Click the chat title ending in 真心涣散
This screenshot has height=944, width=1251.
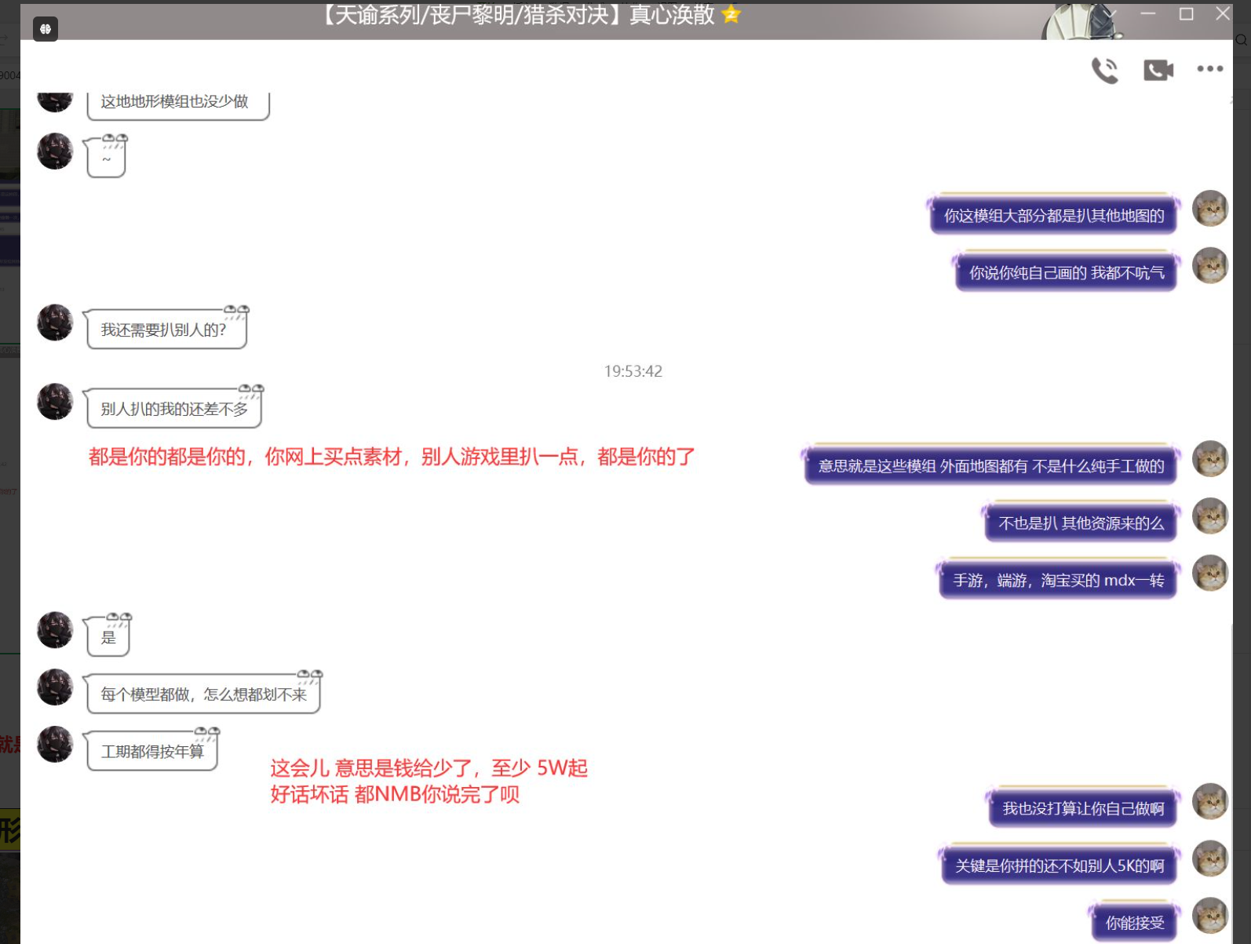coord(518,15)
